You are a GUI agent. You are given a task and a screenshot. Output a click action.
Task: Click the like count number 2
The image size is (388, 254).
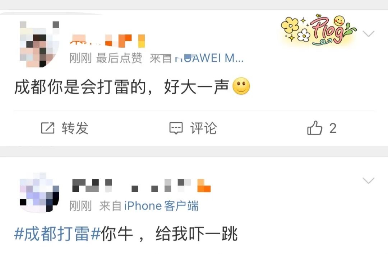(x=333, y=128)
